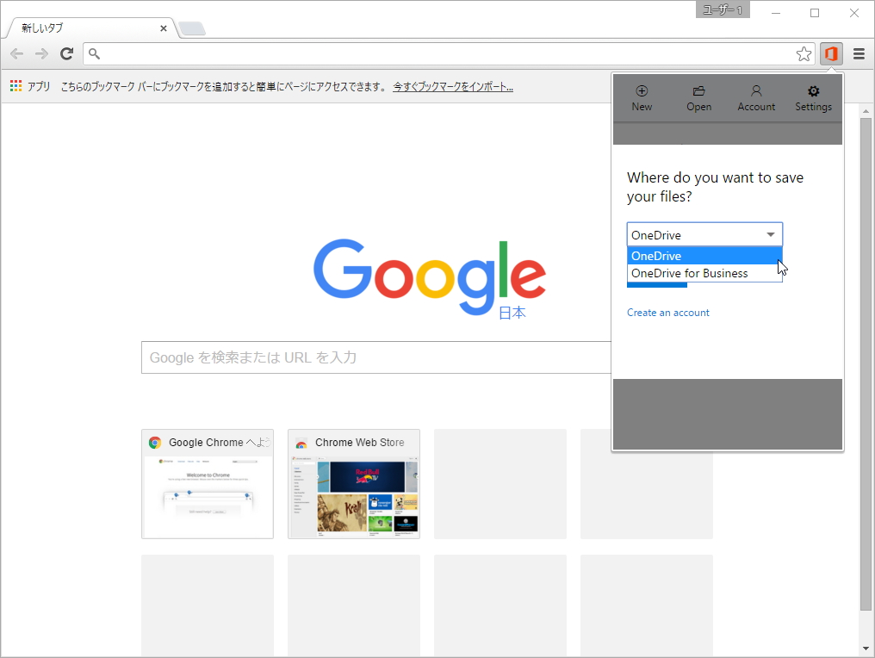Click the page scrollbar down arrow

(x=866, y=647)
